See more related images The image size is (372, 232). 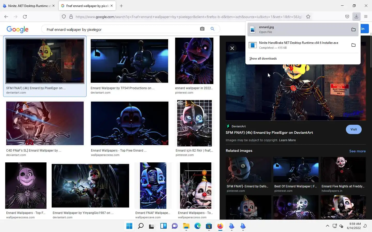click(357, 151)
